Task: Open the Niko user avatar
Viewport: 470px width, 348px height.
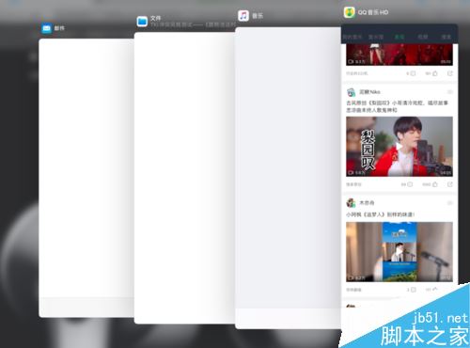Action: pyautogui.click(x=351, y=92)
